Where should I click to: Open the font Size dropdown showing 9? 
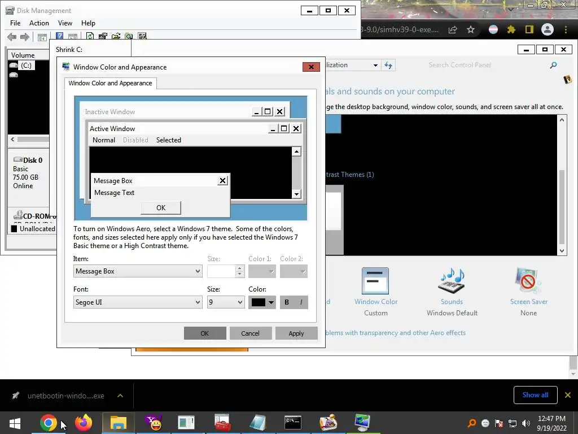pos(226,302)
